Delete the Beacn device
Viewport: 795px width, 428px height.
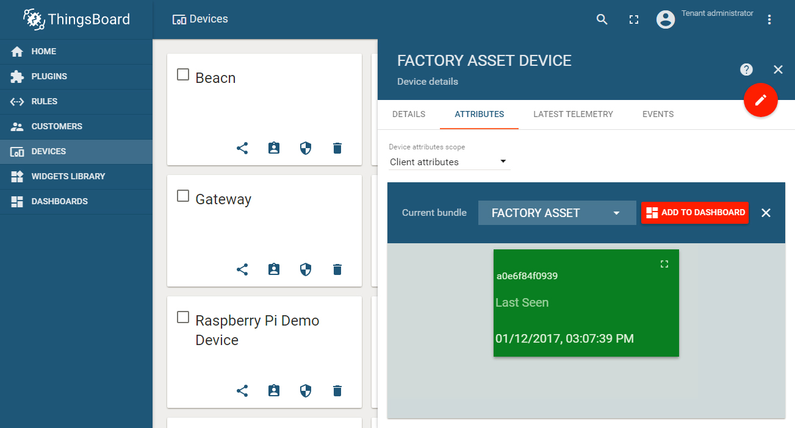tap(337, 148)
